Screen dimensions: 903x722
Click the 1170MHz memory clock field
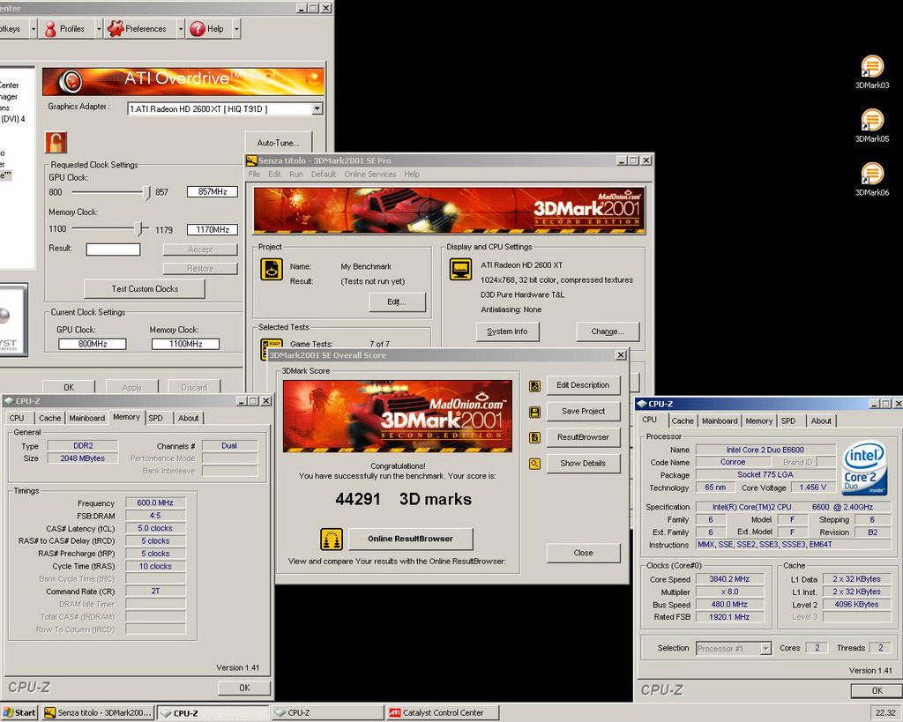click(x=213, y=230)
